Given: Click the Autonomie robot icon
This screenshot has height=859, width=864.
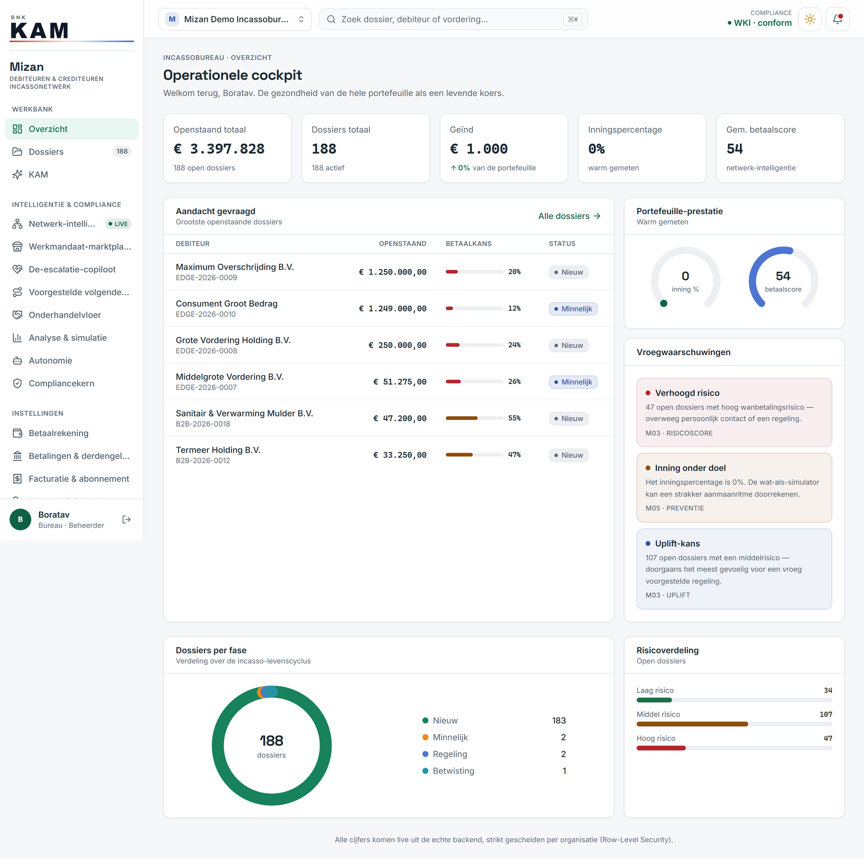Looking at the screenshot, I should click(x=18, y=360).
